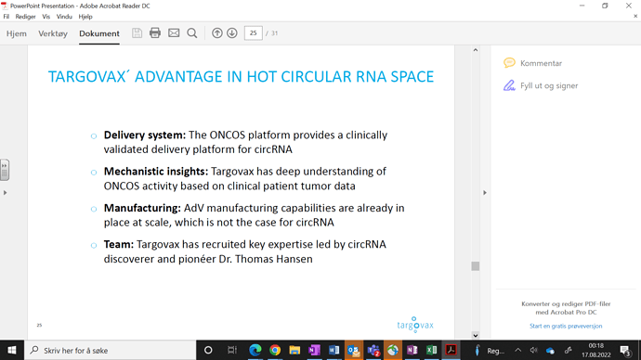Switch to the Verktøy tab
The height and width of the screenshot is (360, 641).
53,33
